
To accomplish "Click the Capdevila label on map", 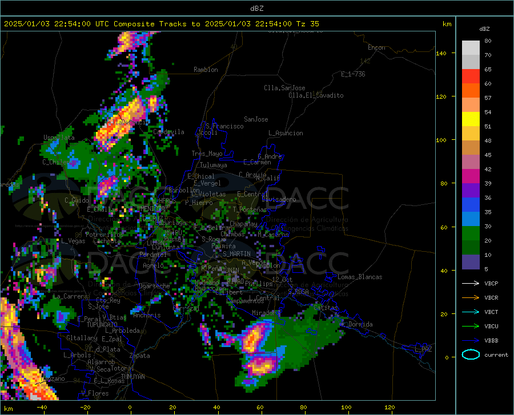I will pos(168,132).
